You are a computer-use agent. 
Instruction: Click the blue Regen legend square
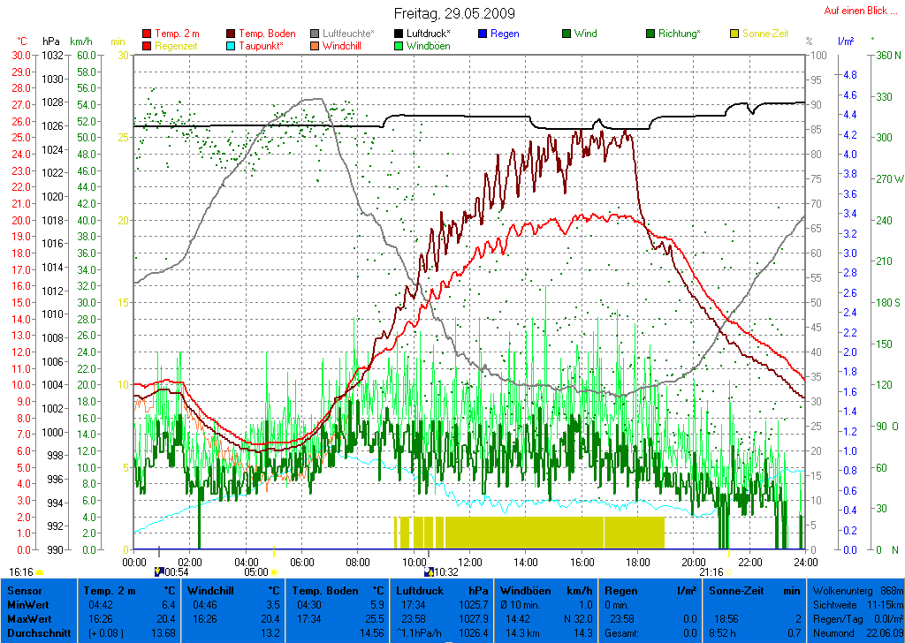click(483, 34)
